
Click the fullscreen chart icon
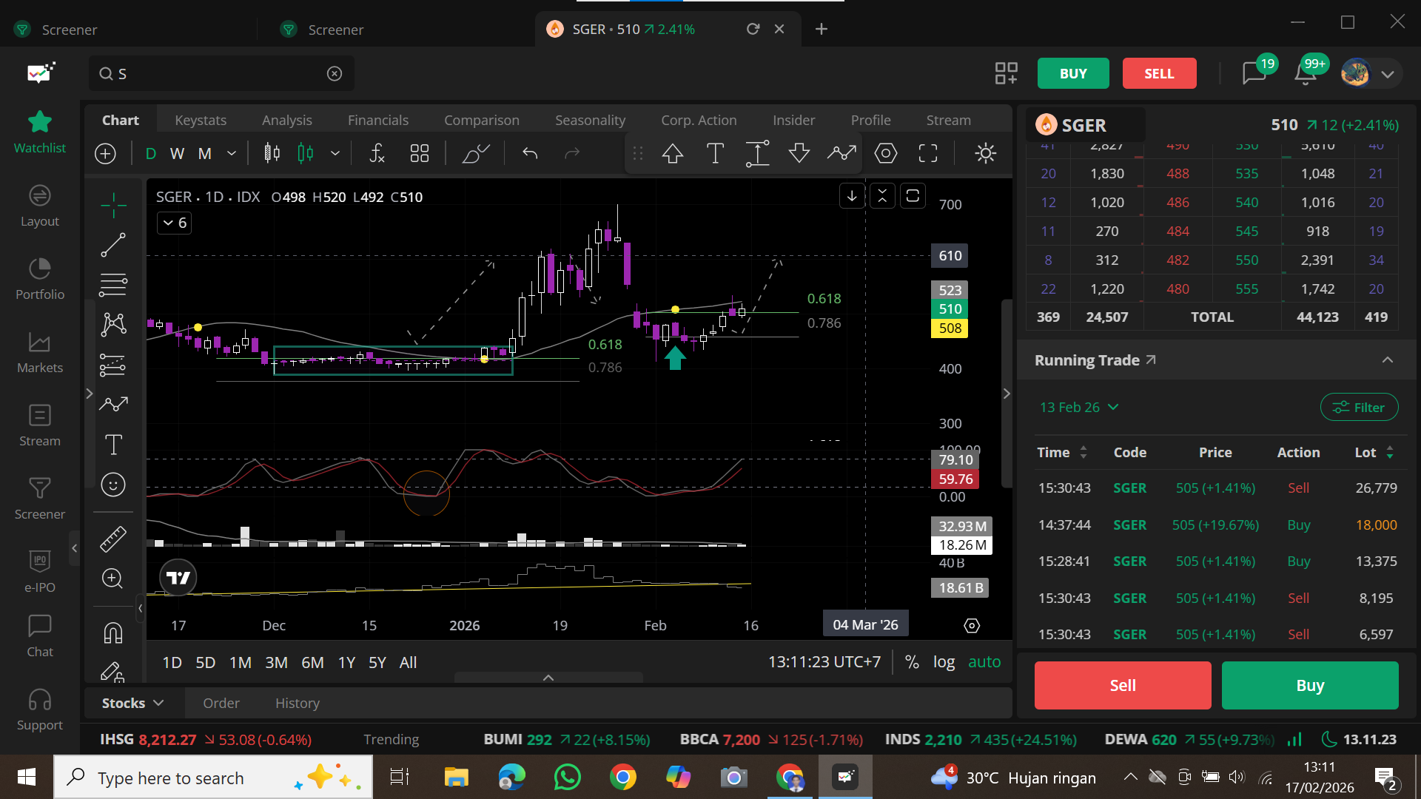[x=928, y=153]
